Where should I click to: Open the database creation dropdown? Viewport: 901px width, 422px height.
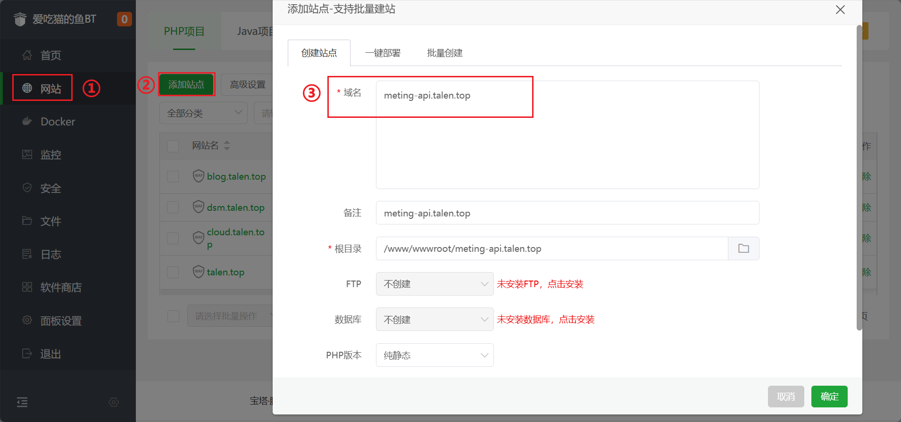pos(434,320)
